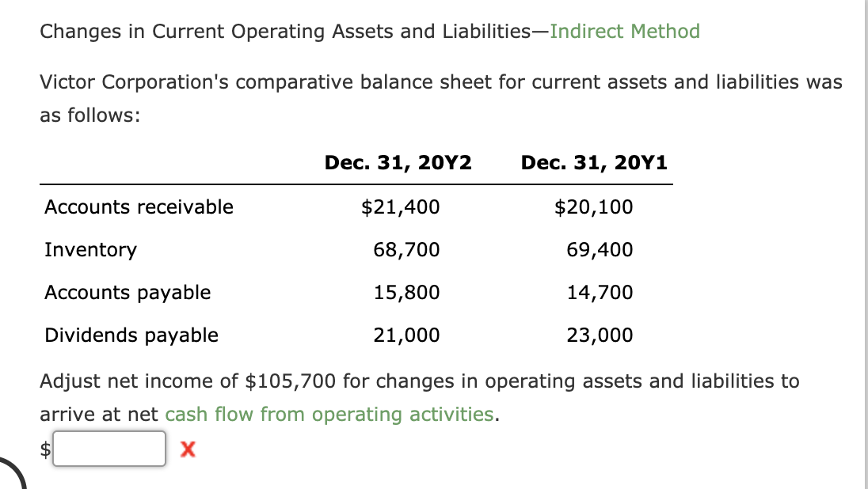
Task: Click the Accounts payable row label
Action: 128,292
